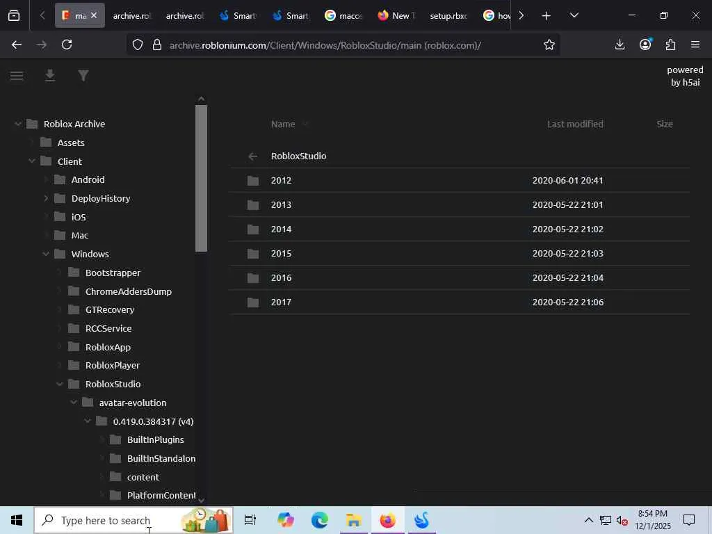The height and width of the screenshot is (534, 712).
Task: Open a new browser tab
Action: click(547, 16)
